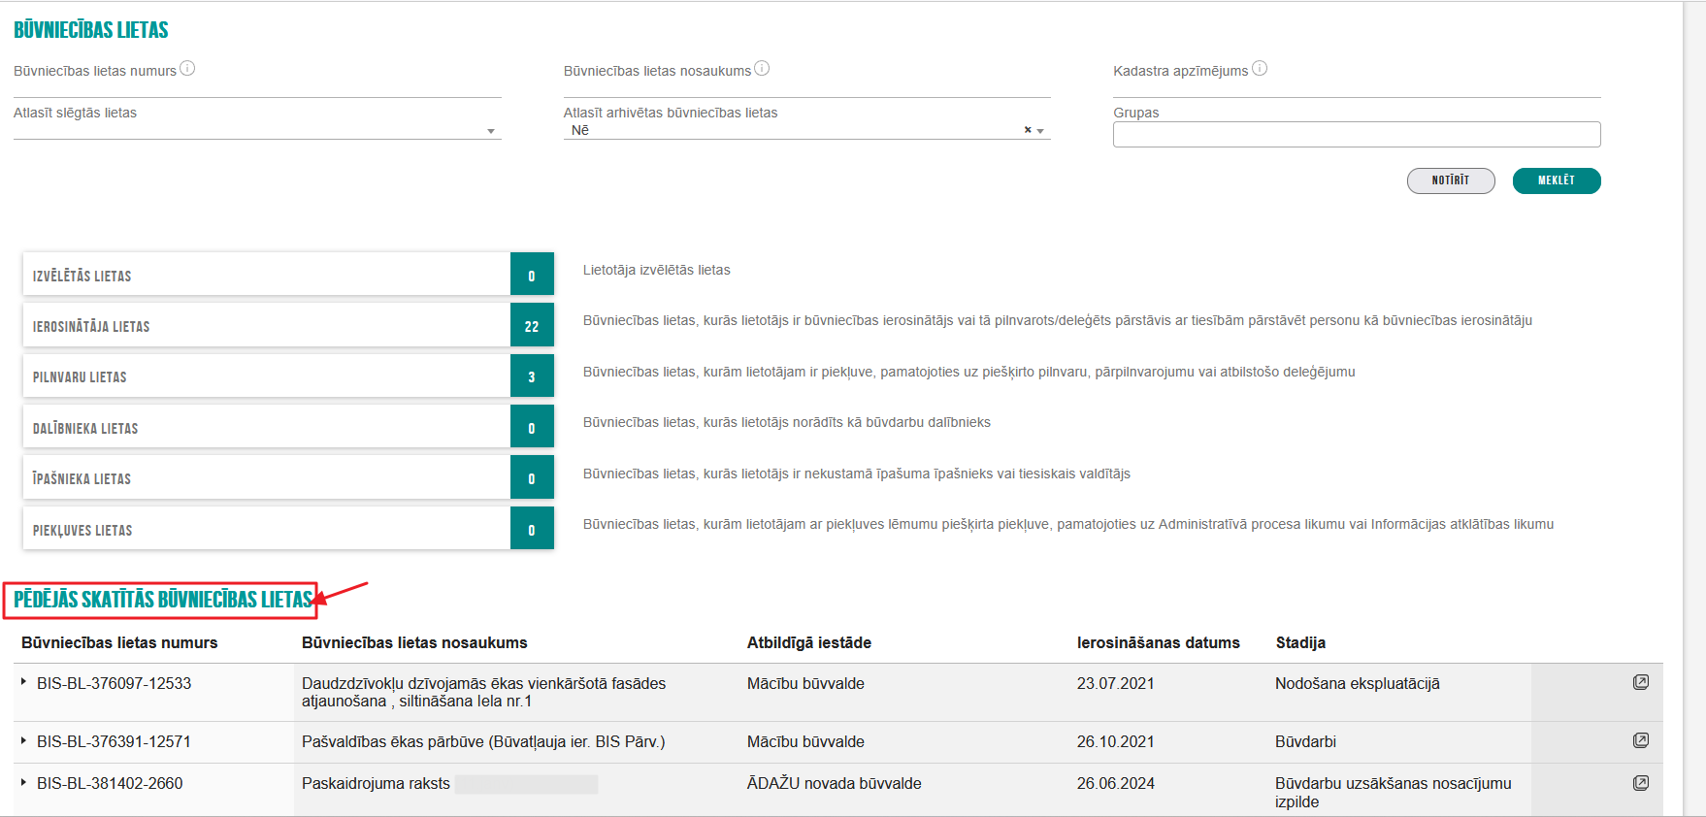Click the 'Būvniecības lietas' page heading
This screenshot has height=817, width=1706.
pos(91,30)
